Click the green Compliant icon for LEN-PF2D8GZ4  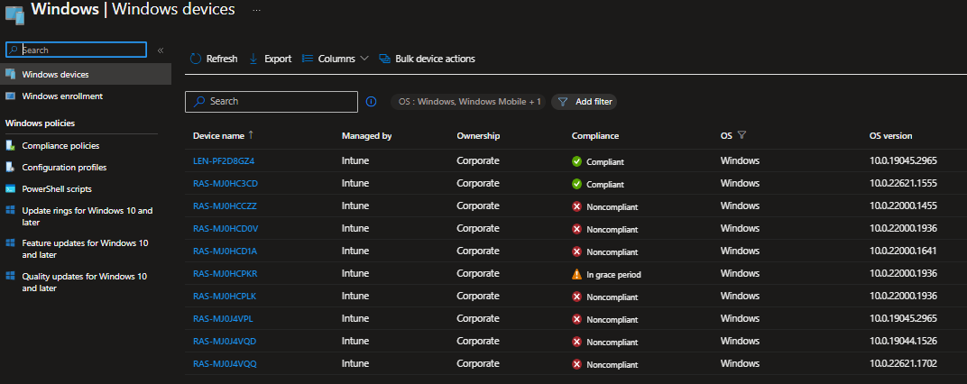[576, 161]
